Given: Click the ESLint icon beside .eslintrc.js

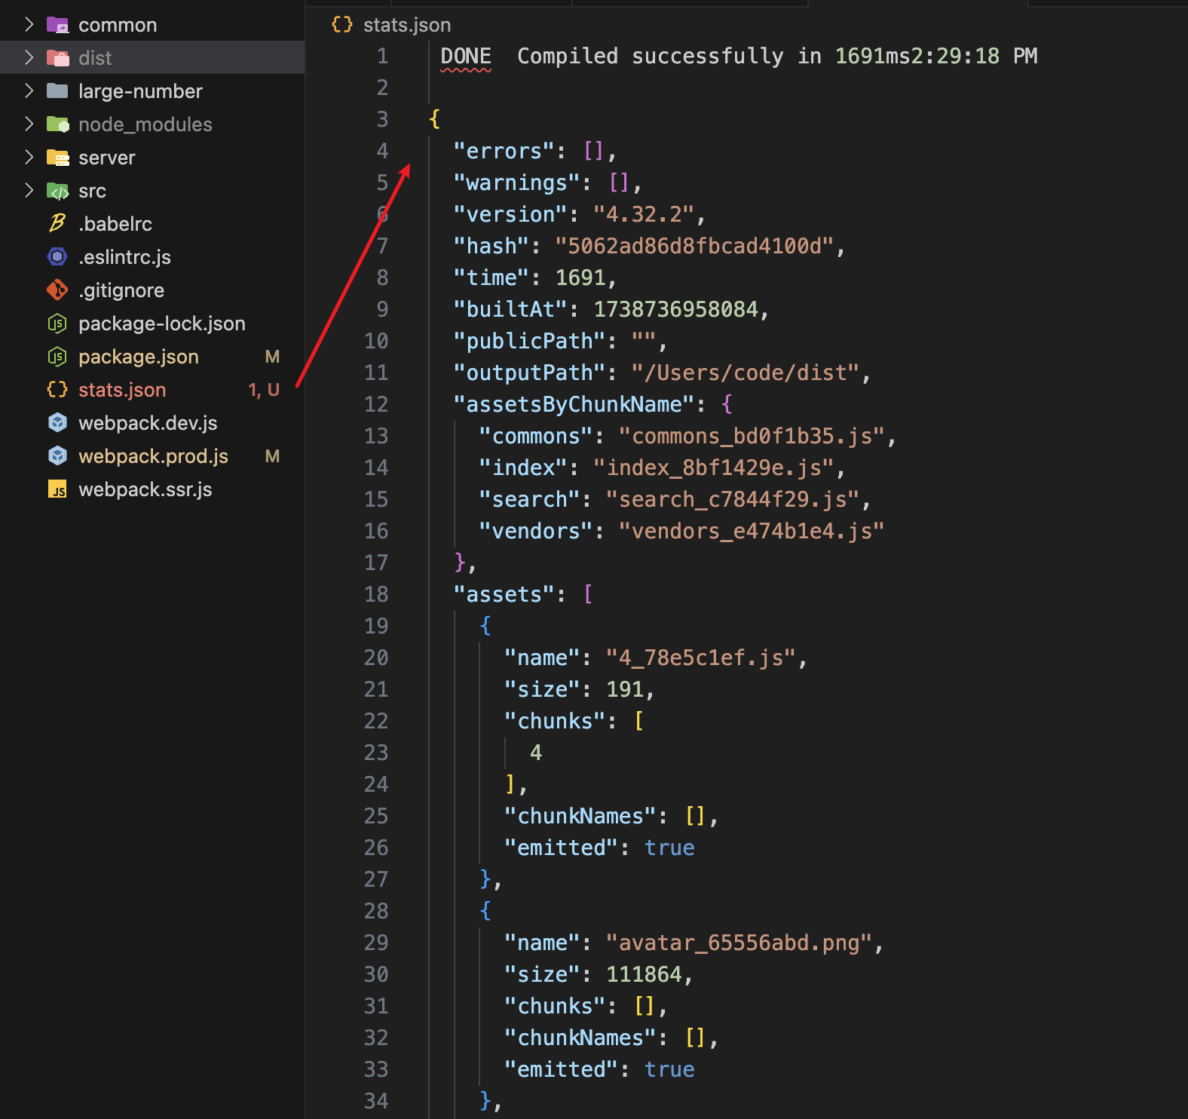Looking at the screenshot, I should (x=57, y=257).
